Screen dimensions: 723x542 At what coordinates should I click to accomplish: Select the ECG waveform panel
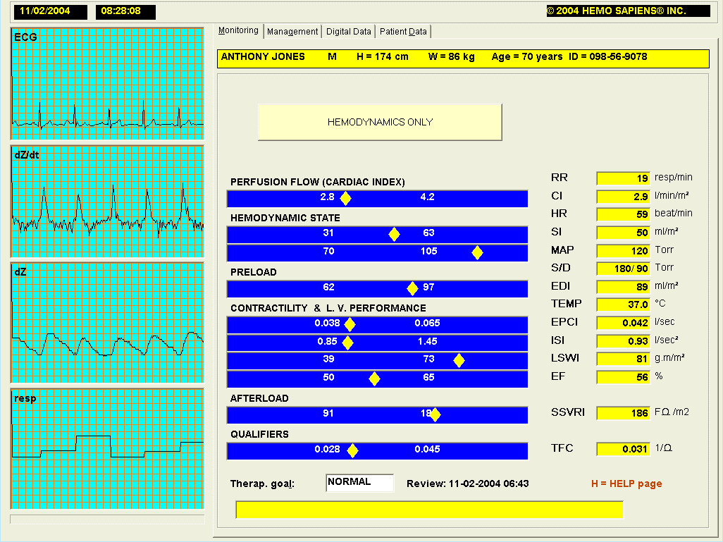coord(107,83)
